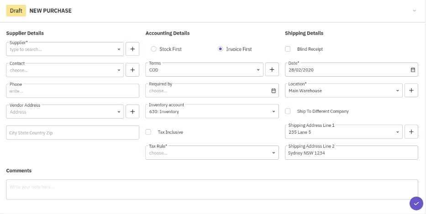The width and height of the screenshot is (426, 214).
Task: Add new payment terms with plus icon
Action: (x=272, y=70)
